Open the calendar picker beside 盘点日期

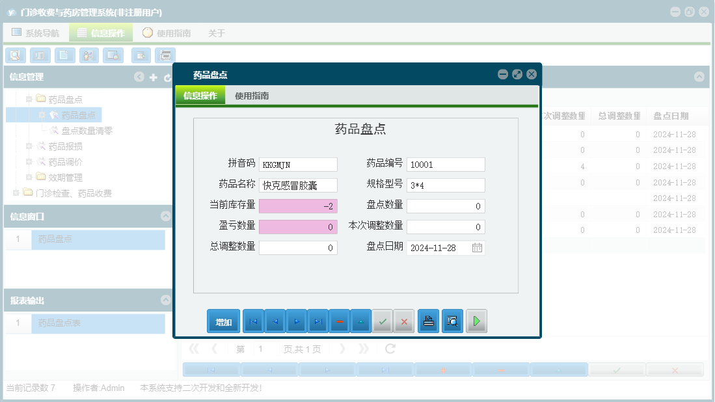(x=477, y=248)
